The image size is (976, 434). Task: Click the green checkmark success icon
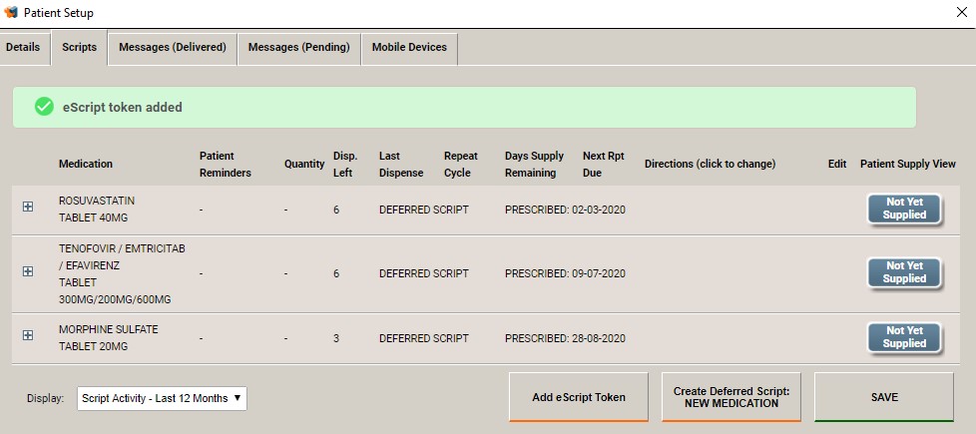click(x=44, y=107)
